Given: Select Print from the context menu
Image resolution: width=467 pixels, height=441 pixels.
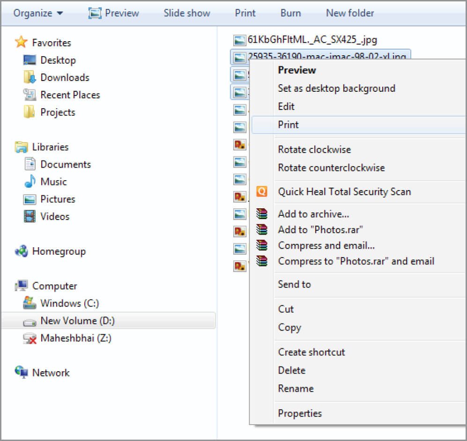Looking at the screenshot, I should [288, 125].
